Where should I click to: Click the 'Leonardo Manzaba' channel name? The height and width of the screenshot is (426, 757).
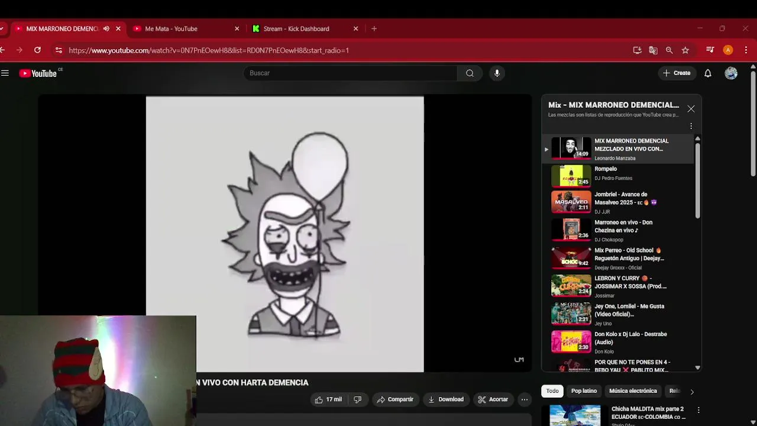(615, 159)
